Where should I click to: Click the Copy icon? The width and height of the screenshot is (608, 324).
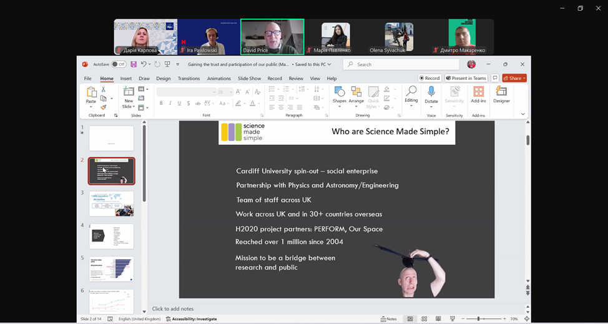click(104, 99)
